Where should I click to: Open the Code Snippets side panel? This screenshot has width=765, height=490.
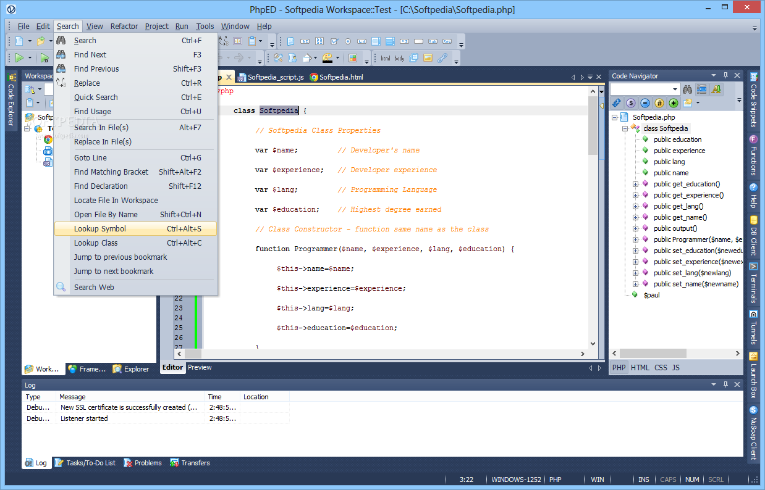(753, 100)
